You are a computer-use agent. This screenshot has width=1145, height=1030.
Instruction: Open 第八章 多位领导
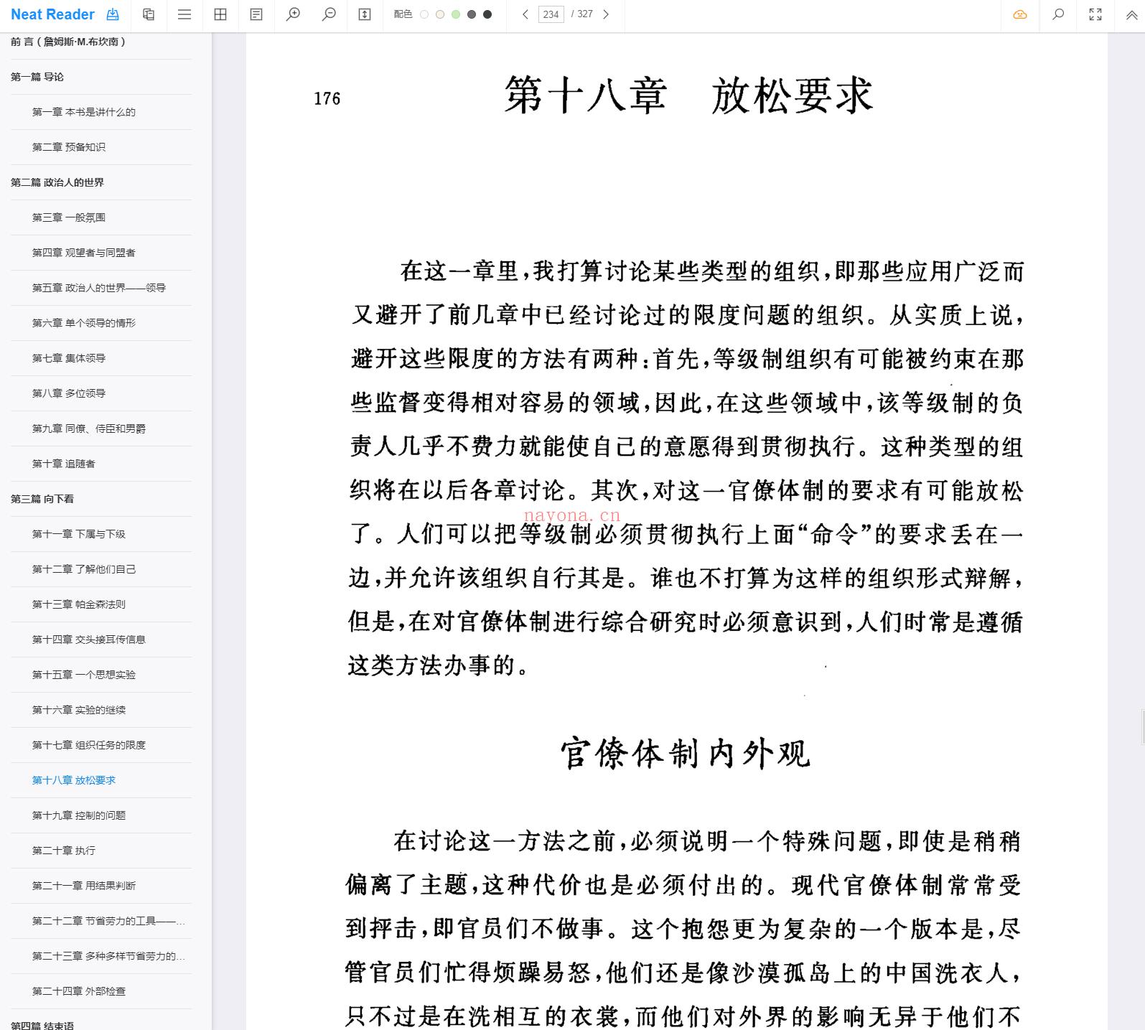pyautogui.click(x=69, y=393)
